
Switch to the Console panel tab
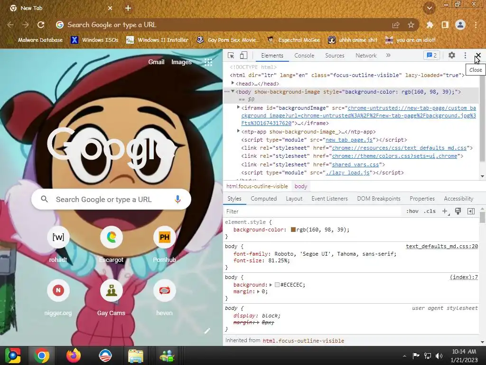coord(304,56)
